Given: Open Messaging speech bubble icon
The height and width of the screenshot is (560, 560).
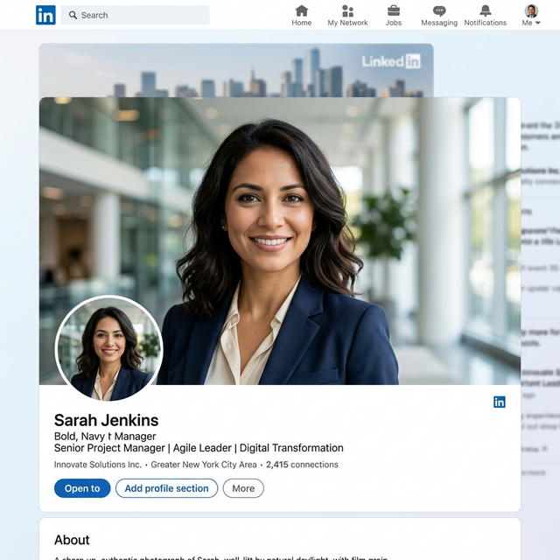Looking at the screenshot, I should [x=439, y=11].
